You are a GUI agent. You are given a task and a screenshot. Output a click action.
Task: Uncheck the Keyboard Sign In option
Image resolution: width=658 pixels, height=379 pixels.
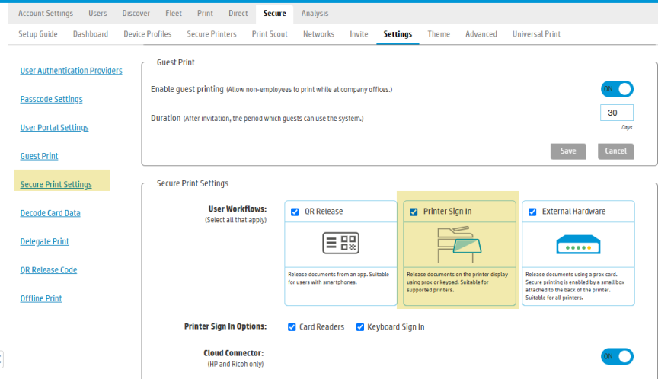[x=360, y=327]
